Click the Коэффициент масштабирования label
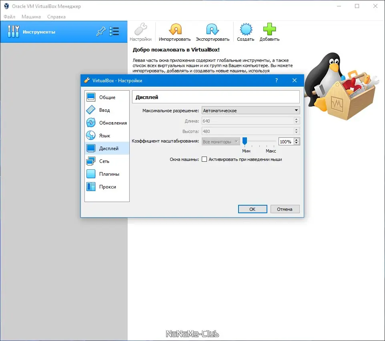 click(x=165, y=141)
